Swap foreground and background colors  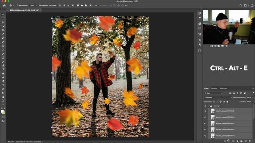[4, 108]
